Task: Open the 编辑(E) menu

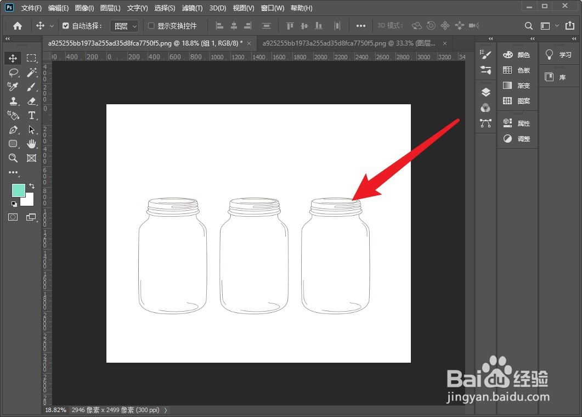Action: [58, 8]
